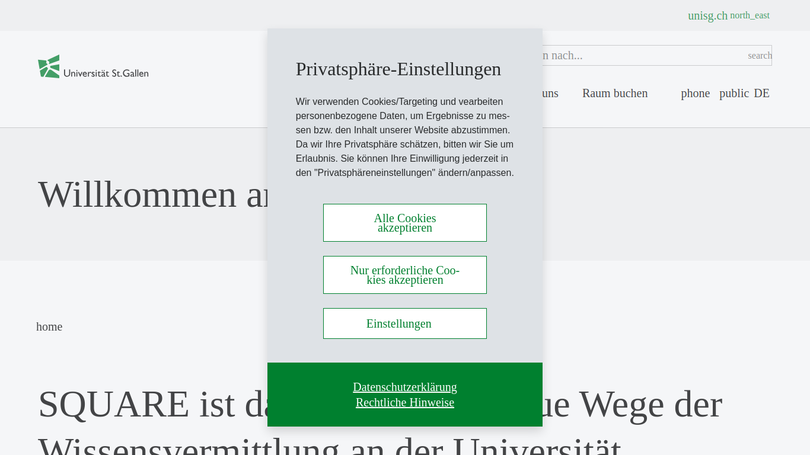Click the Universität St.Gallen logo
The image size is (810, 455).
(93, 66)
